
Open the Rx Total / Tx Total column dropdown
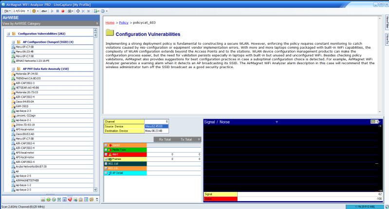(199, 139)
